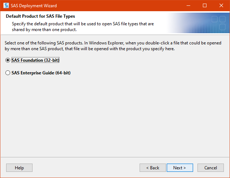Click the SAS logo icon in title bar
This screenshot has height=178, width=230.
point(6,5)
